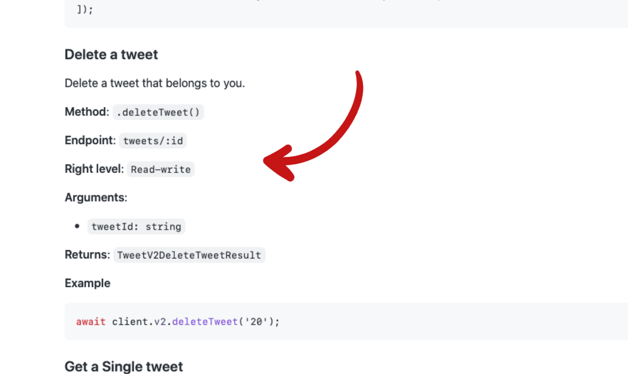This screenshot has height=374, width=628.
Task: Select the tweetId: string argument chip
Action: pos(136,227)
